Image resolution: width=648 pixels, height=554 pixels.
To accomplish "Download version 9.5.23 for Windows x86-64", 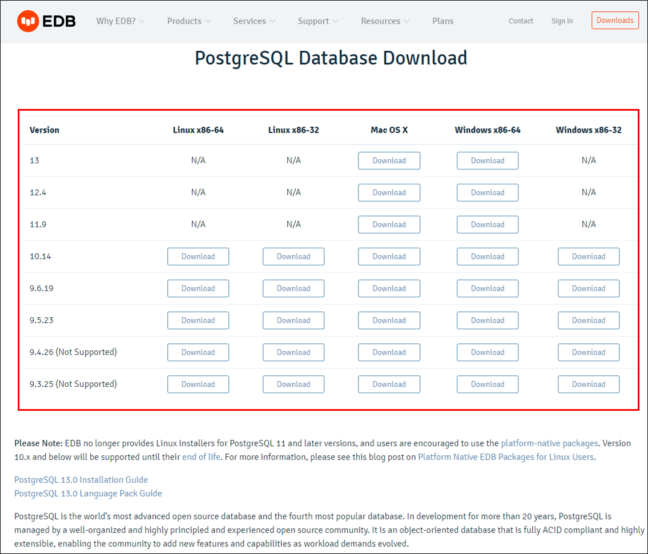I will point(488,320).
